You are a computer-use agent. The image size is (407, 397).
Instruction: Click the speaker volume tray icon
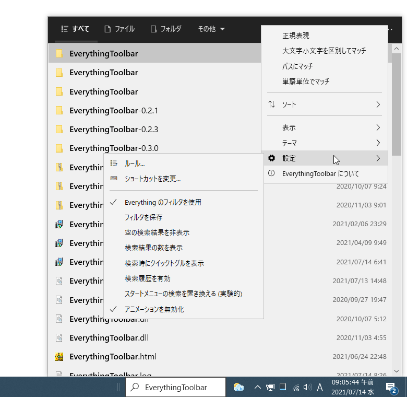click(x=307, y=388)
